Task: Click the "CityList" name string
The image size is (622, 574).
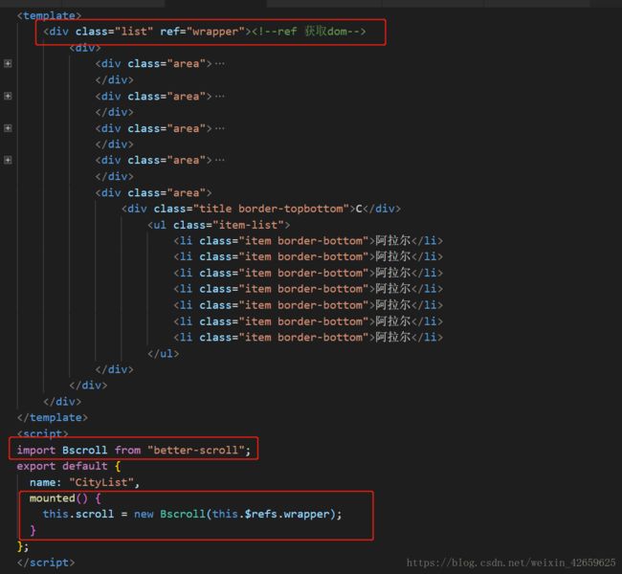Action: [x=101, y=482]
